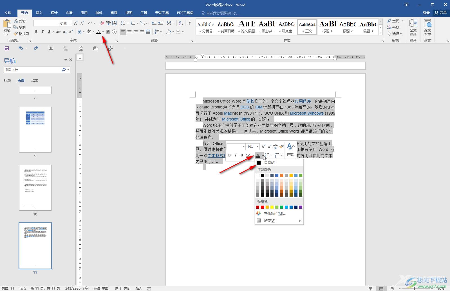Screen dimensions: 450x291
Task: Click the Increase Indent icon
Action: tap(160, 23)
